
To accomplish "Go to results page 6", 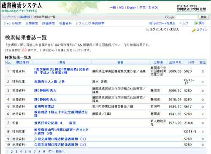I will (x=30, y=151).
